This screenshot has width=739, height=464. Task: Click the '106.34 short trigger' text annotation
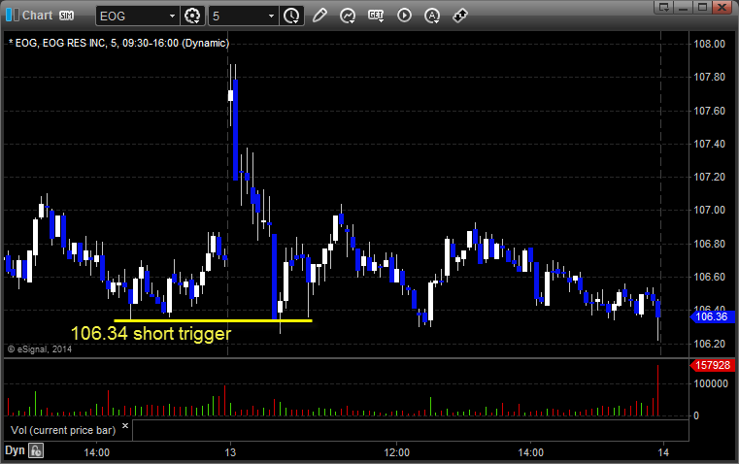pos(151,334)
